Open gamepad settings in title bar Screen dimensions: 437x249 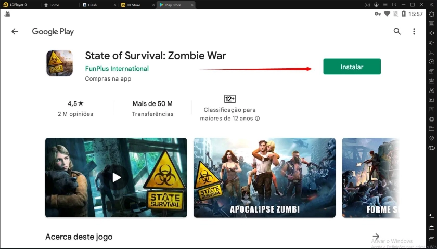(x=367, y=5)
